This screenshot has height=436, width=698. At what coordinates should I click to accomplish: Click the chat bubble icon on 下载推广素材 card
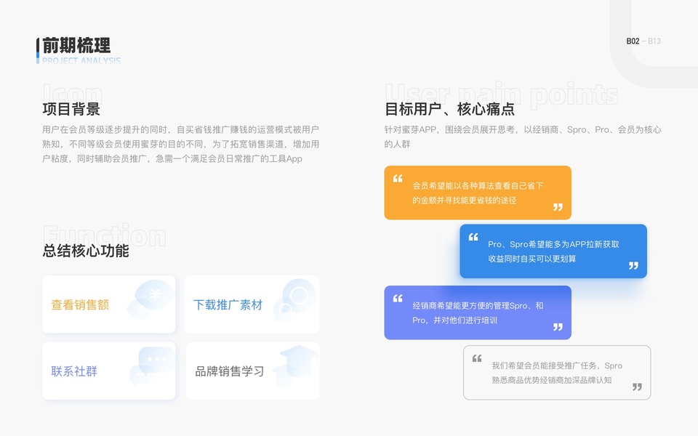point(294,299)
